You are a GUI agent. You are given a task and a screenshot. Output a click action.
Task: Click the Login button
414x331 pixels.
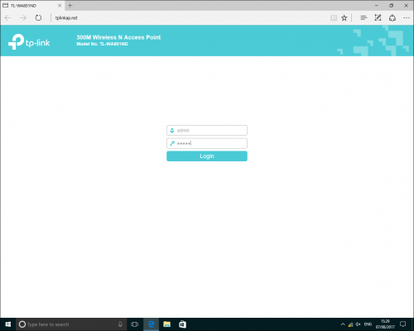(x=207, y=156)
